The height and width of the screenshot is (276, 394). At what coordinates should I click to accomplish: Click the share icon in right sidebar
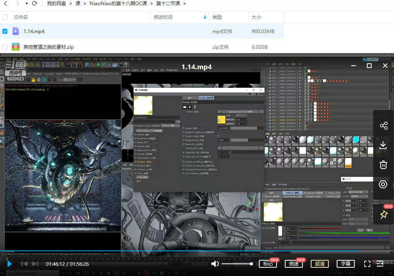383,126
